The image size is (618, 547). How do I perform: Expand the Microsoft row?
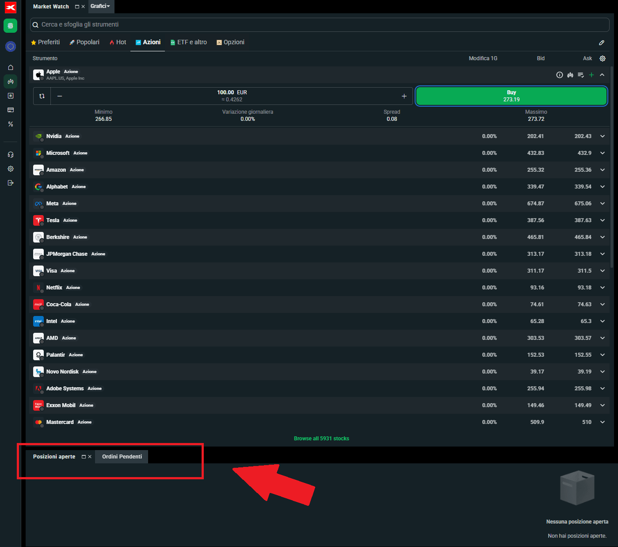[x=603, y=153]
